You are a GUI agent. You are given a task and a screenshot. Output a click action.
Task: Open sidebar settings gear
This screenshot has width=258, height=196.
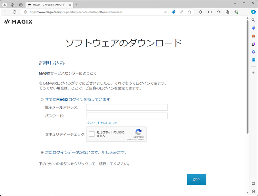click(253, 191)
